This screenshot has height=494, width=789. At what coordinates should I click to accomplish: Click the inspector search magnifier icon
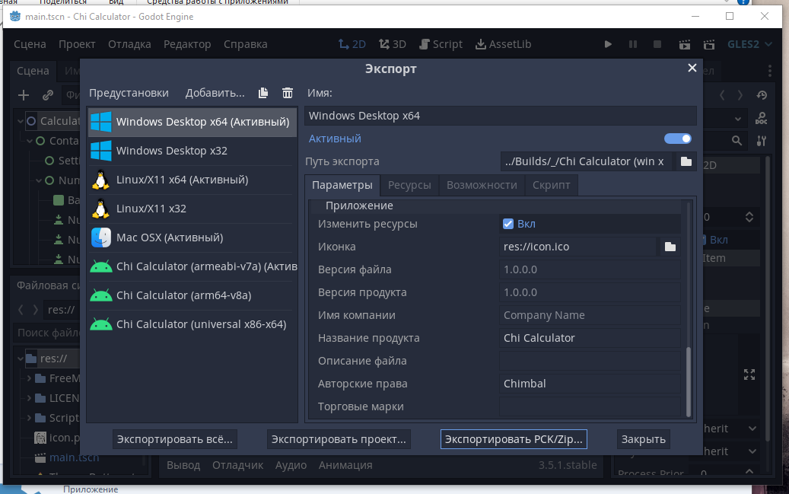(x=737, y=141)
